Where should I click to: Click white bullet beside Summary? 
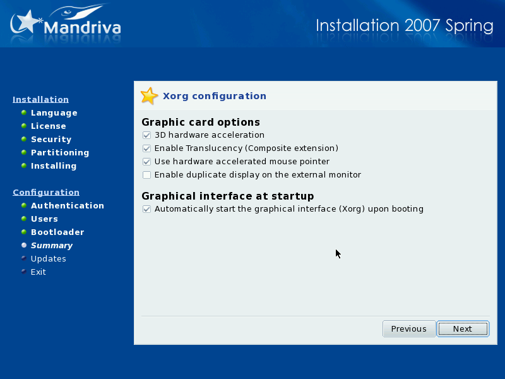pos(24,245)
